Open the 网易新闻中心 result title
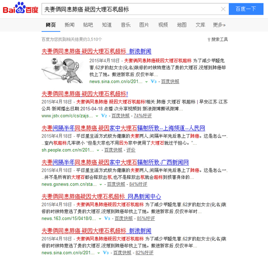The height and width of the screenshot is (257, 268). point(101,197)
